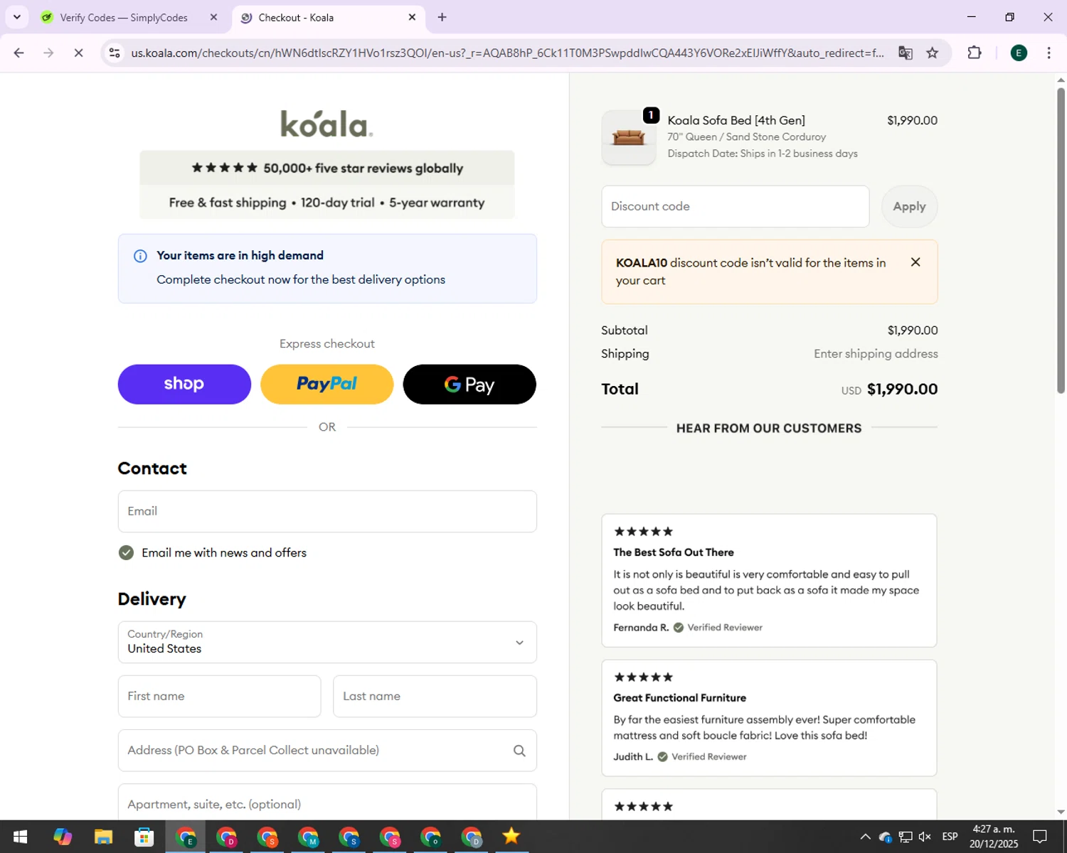Click into the Email field

click(x=327, y=511)
